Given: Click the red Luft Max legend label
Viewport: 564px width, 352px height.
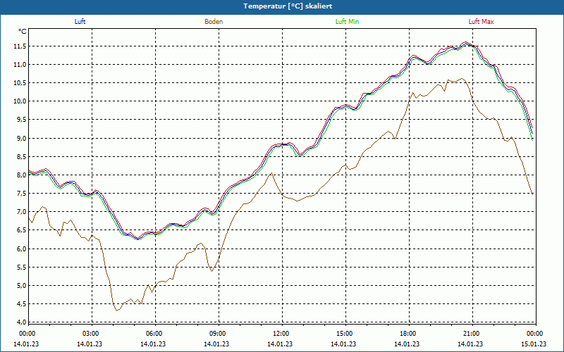Looking at the screenshot, I should click(x=481, y=22).
